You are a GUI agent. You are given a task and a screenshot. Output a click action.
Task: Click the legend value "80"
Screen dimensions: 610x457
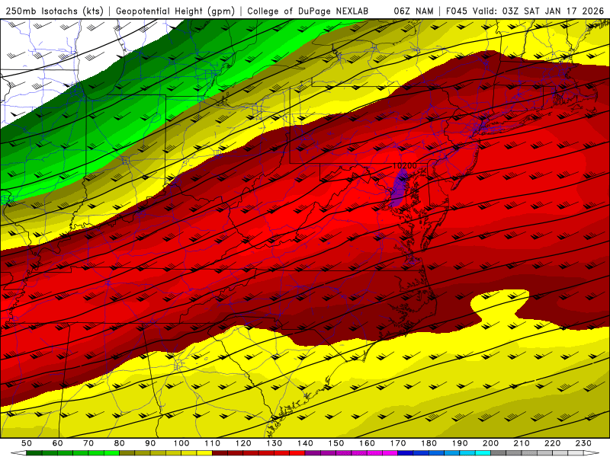click(x=120, y=443)
